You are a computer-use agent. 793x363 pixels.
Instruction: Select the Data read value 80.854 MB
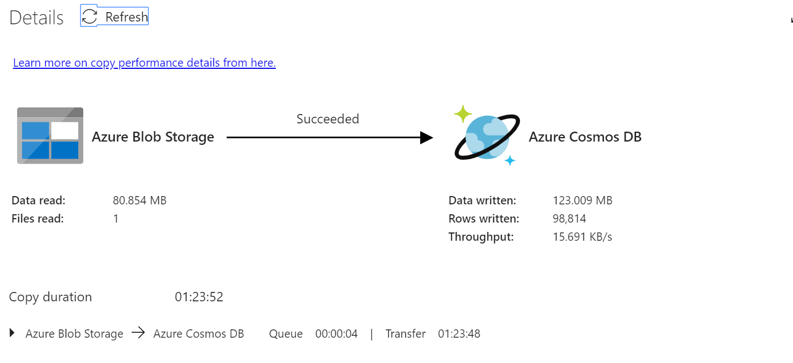[139, 200]
